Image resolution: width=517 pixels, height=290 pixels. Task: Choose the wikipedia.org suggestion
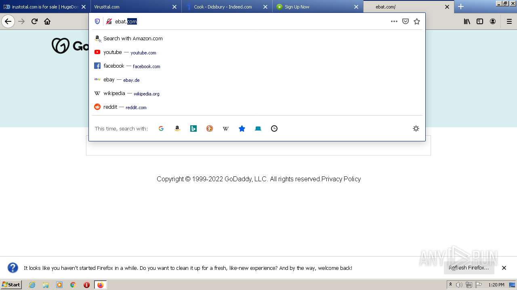[257, 93]
